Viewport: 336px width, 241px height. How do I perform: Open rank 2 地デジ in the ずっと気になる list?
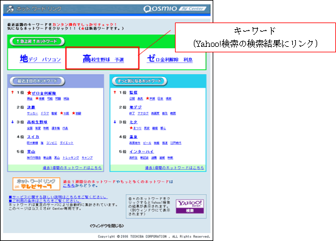point(135,107)
